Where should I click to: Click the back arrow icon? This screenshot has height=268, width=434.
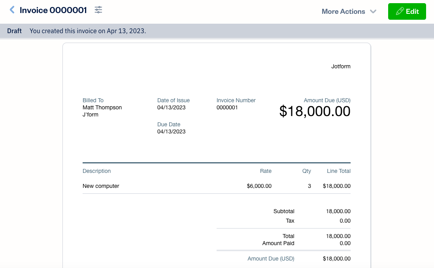[12, 10]
